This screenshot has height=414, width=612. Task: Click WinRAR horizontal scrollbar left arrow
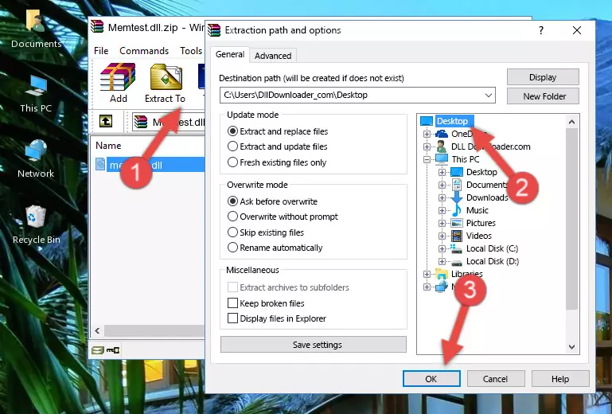(97, 331)
